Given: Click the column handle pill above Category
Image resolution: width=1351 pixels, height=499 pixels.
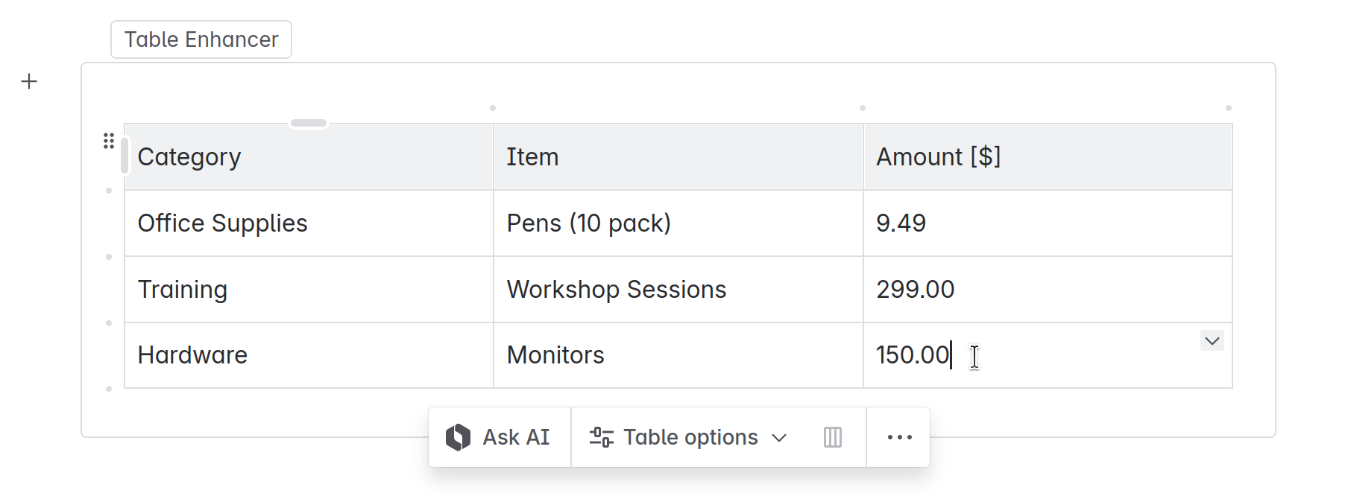Looking at the screenshot, I should point(309,123).
